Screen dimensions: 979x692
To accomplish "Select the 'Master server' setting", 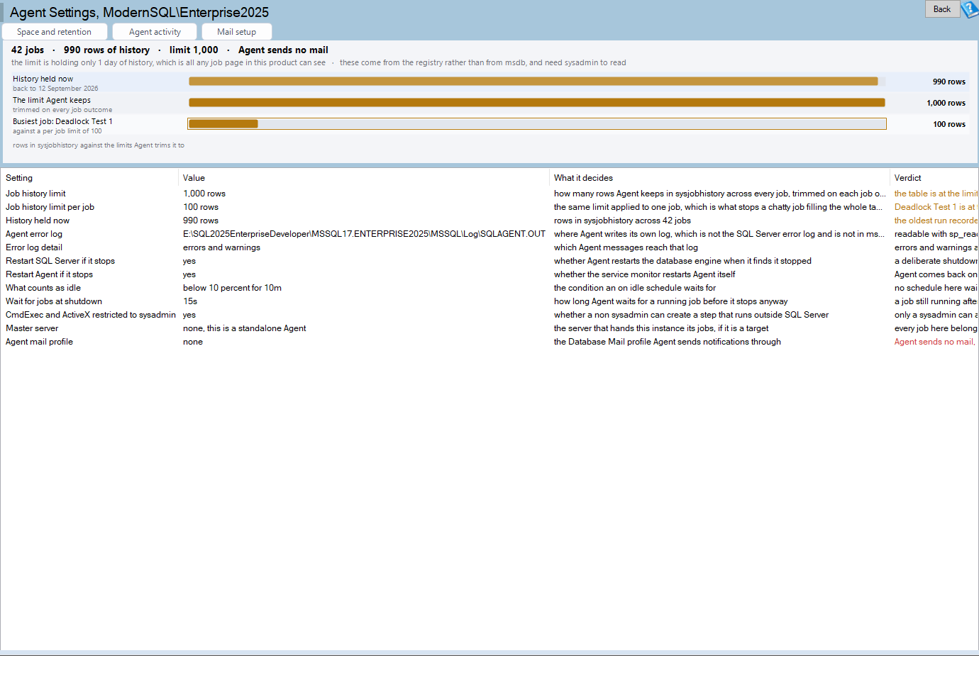I will pyautogui.click(x=32, y=328).
